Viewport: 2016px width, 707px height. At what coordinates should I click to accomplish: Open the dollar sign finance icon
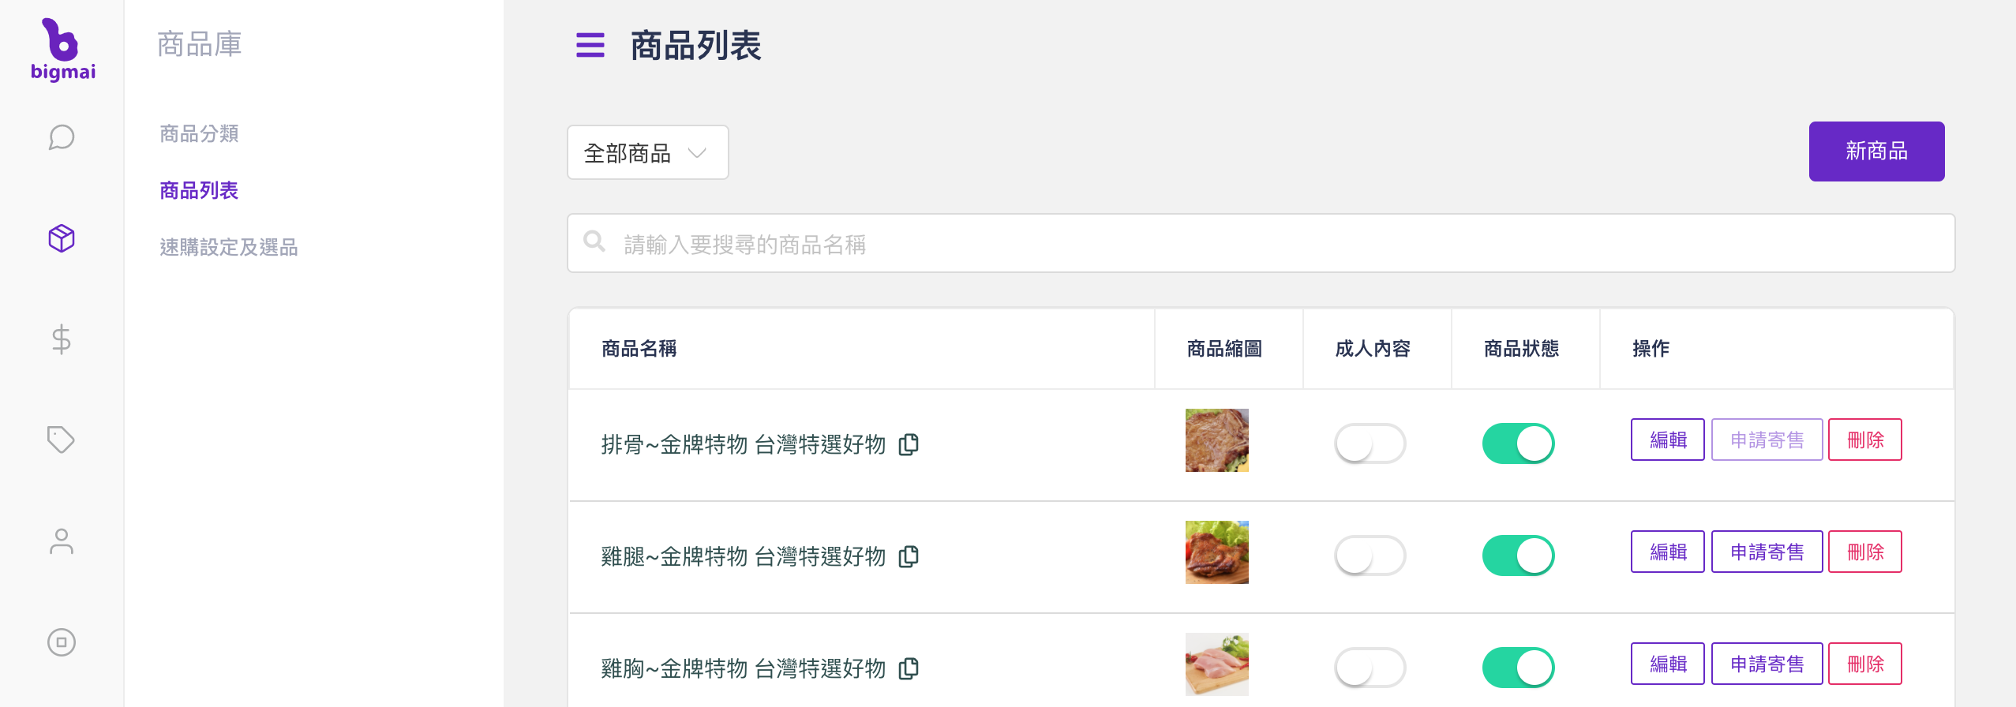click(62, 339)
